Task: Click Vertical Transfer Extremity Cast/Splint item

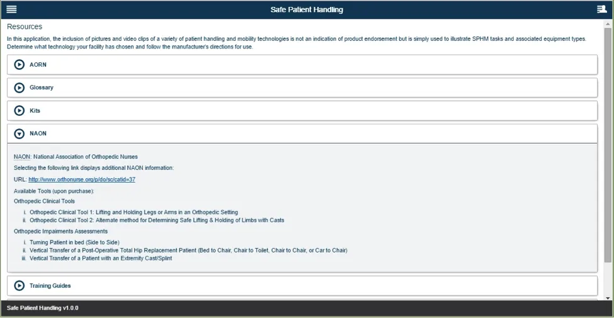Action: (x=101, y=258)
